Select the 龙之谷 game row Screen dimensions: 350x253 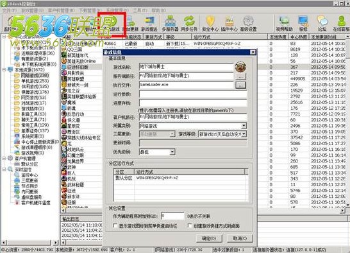[x=81, y=91]
